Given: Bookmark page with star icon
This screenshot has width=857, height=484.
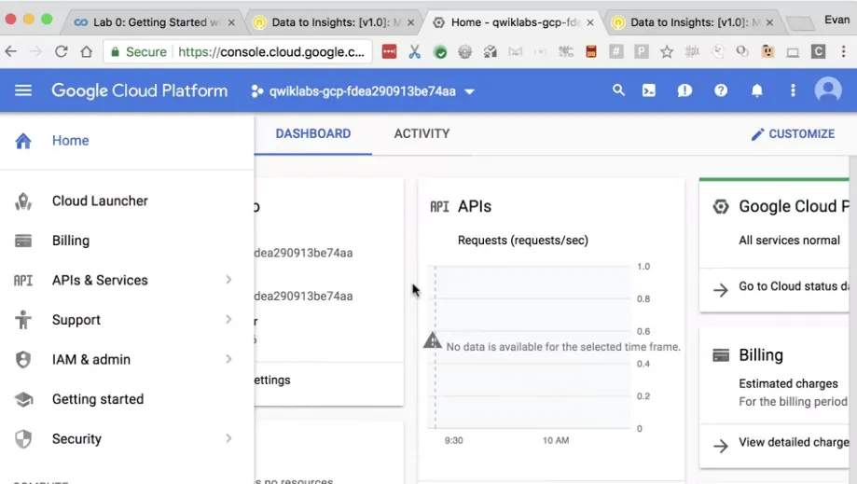Looking at the screenshot, I should click(x=666, y=52).
